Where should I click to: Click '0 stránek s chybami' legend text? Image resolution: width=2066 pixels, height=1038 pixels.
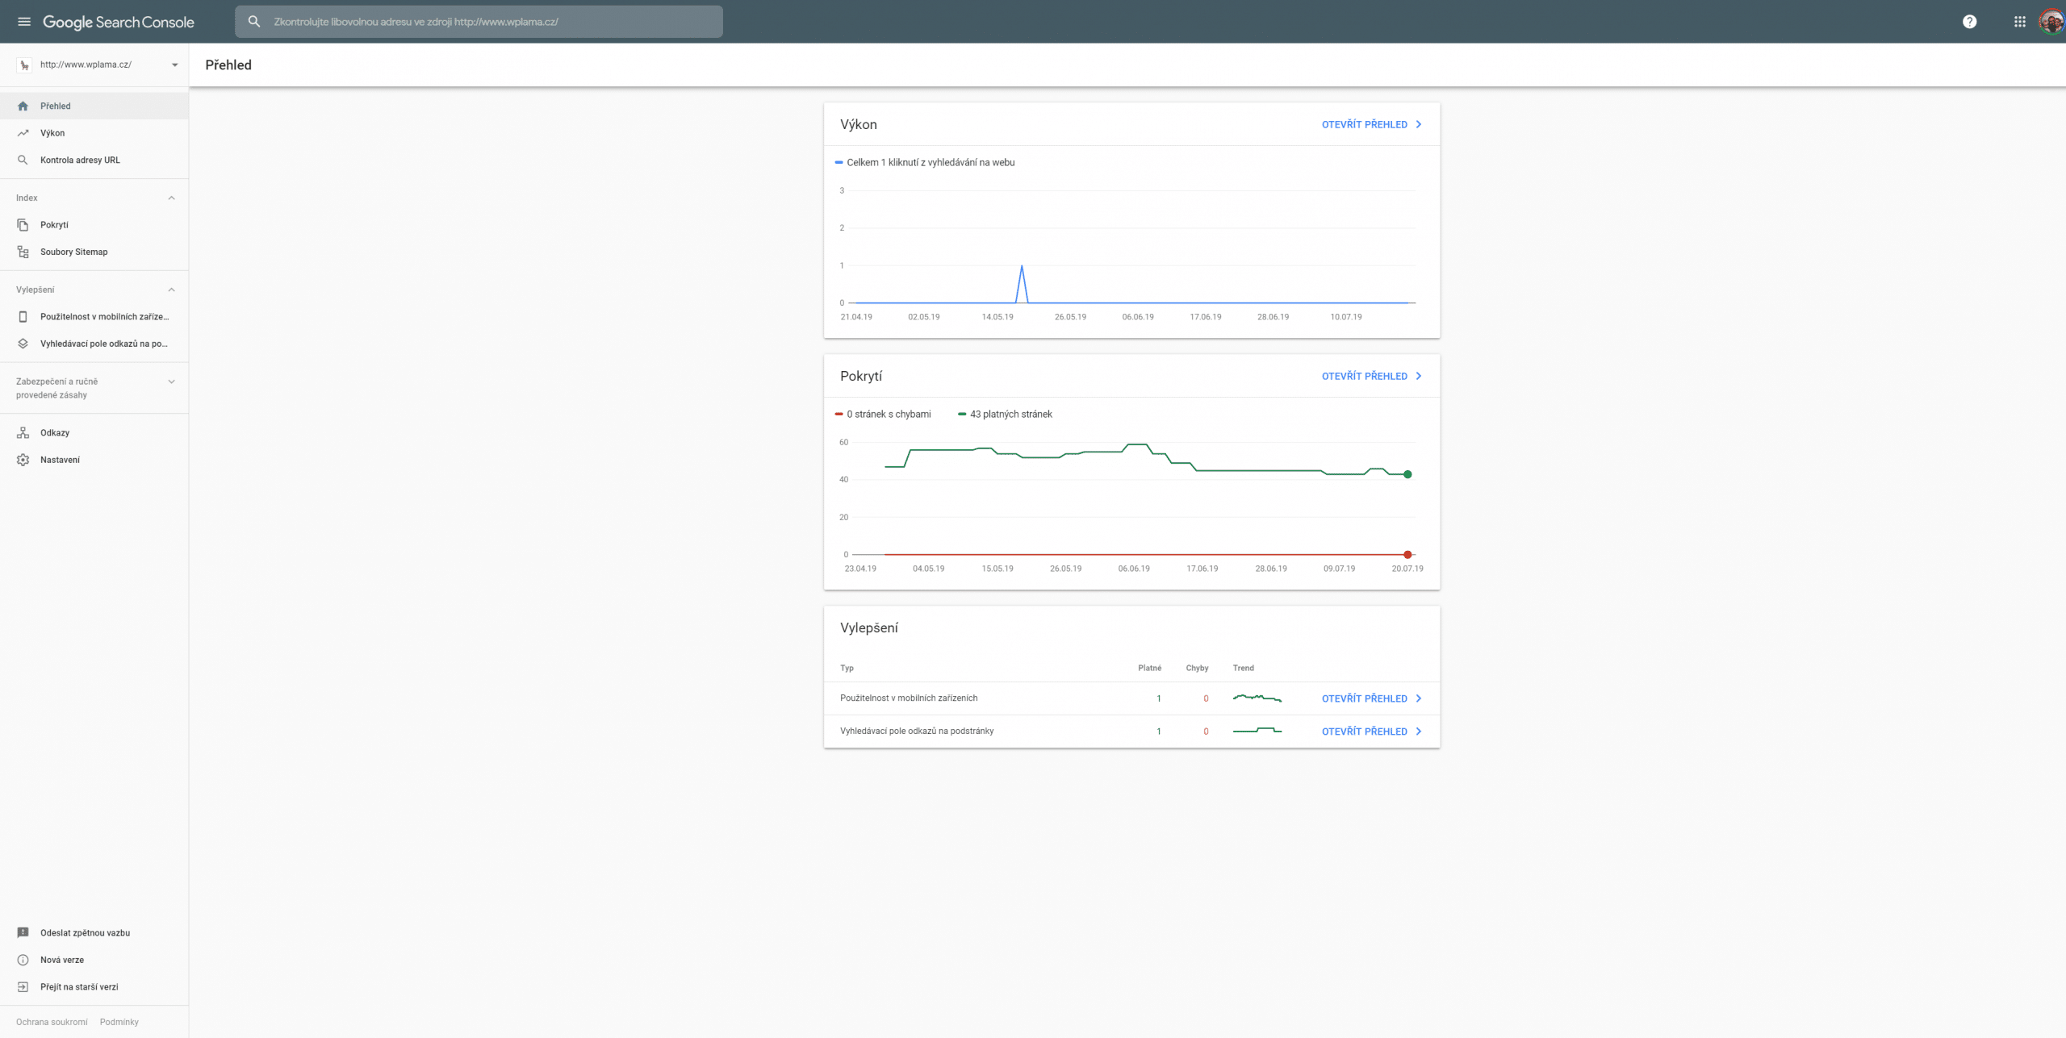click(x=889, y=415)
